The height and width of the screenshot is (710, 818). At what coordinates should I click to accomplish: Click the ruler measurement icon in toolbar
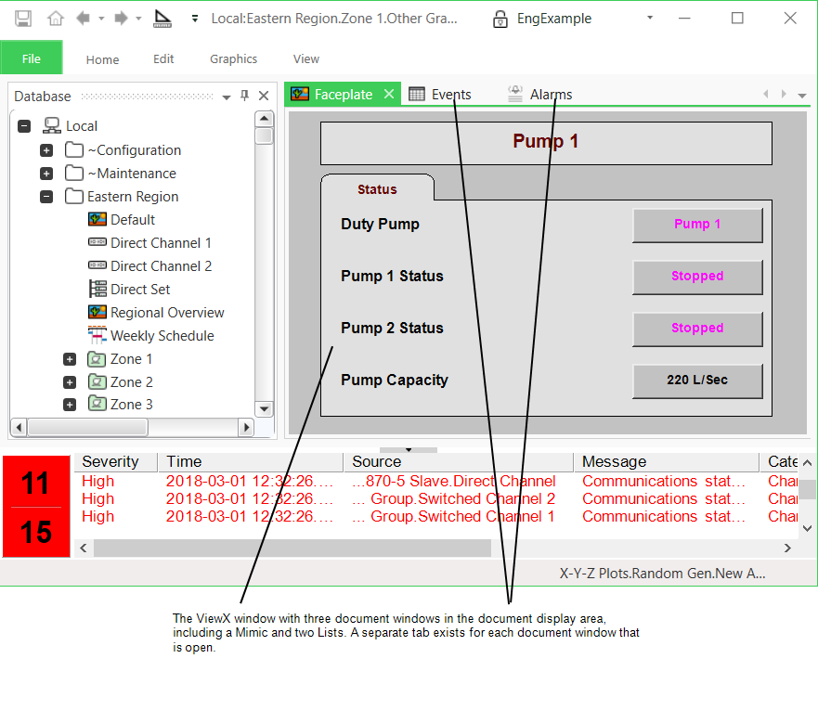[x=161, y=18]
